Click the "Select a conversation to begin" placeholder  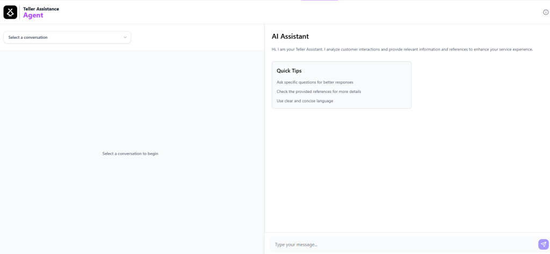[x=130, y=154]
